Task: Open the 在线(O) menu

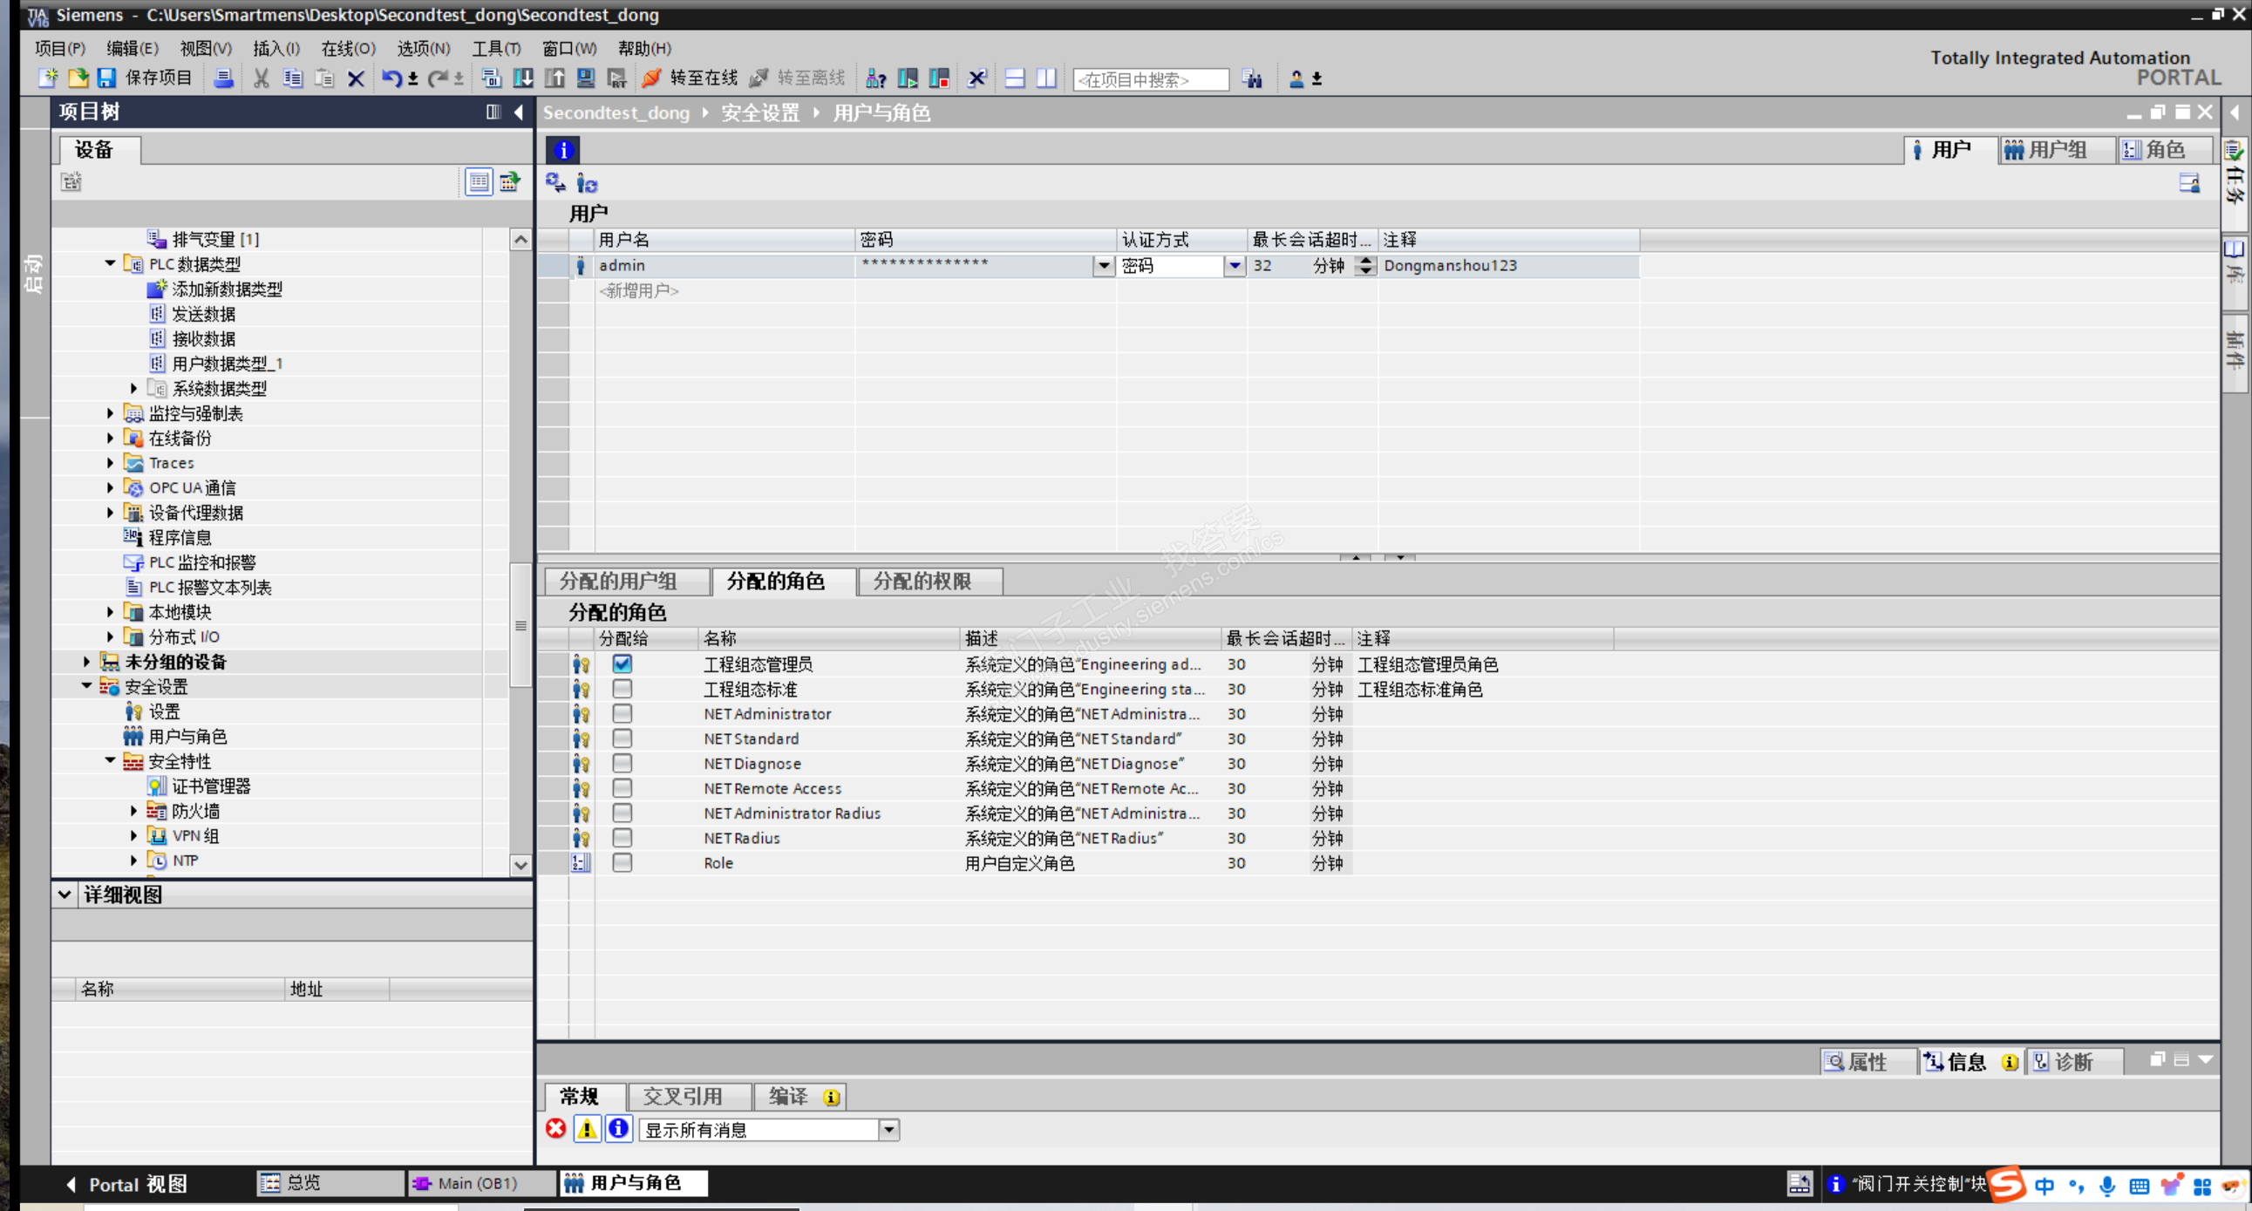Action: click(347, 48)
